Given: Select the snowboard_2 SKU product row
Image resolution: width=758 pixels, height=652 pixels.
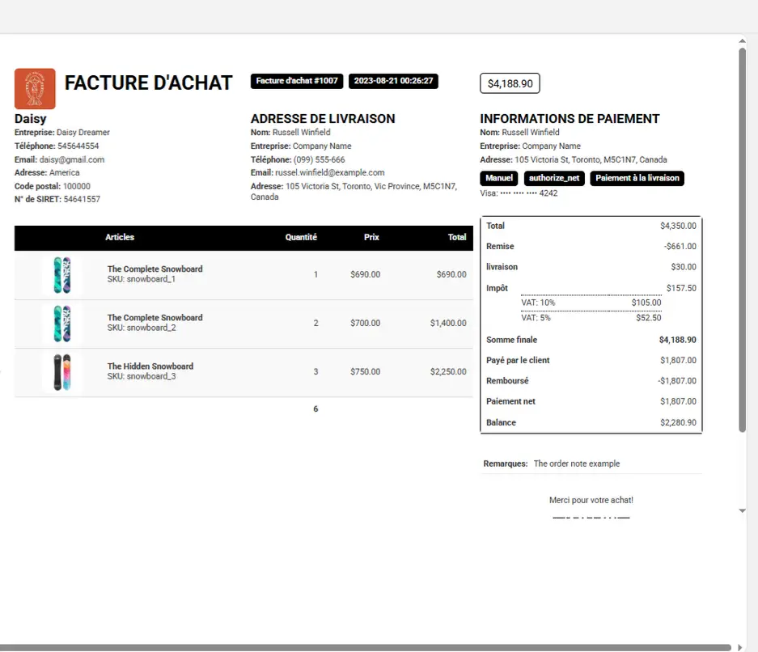Looking at the screenshot, I should click(x=243, y=323).
